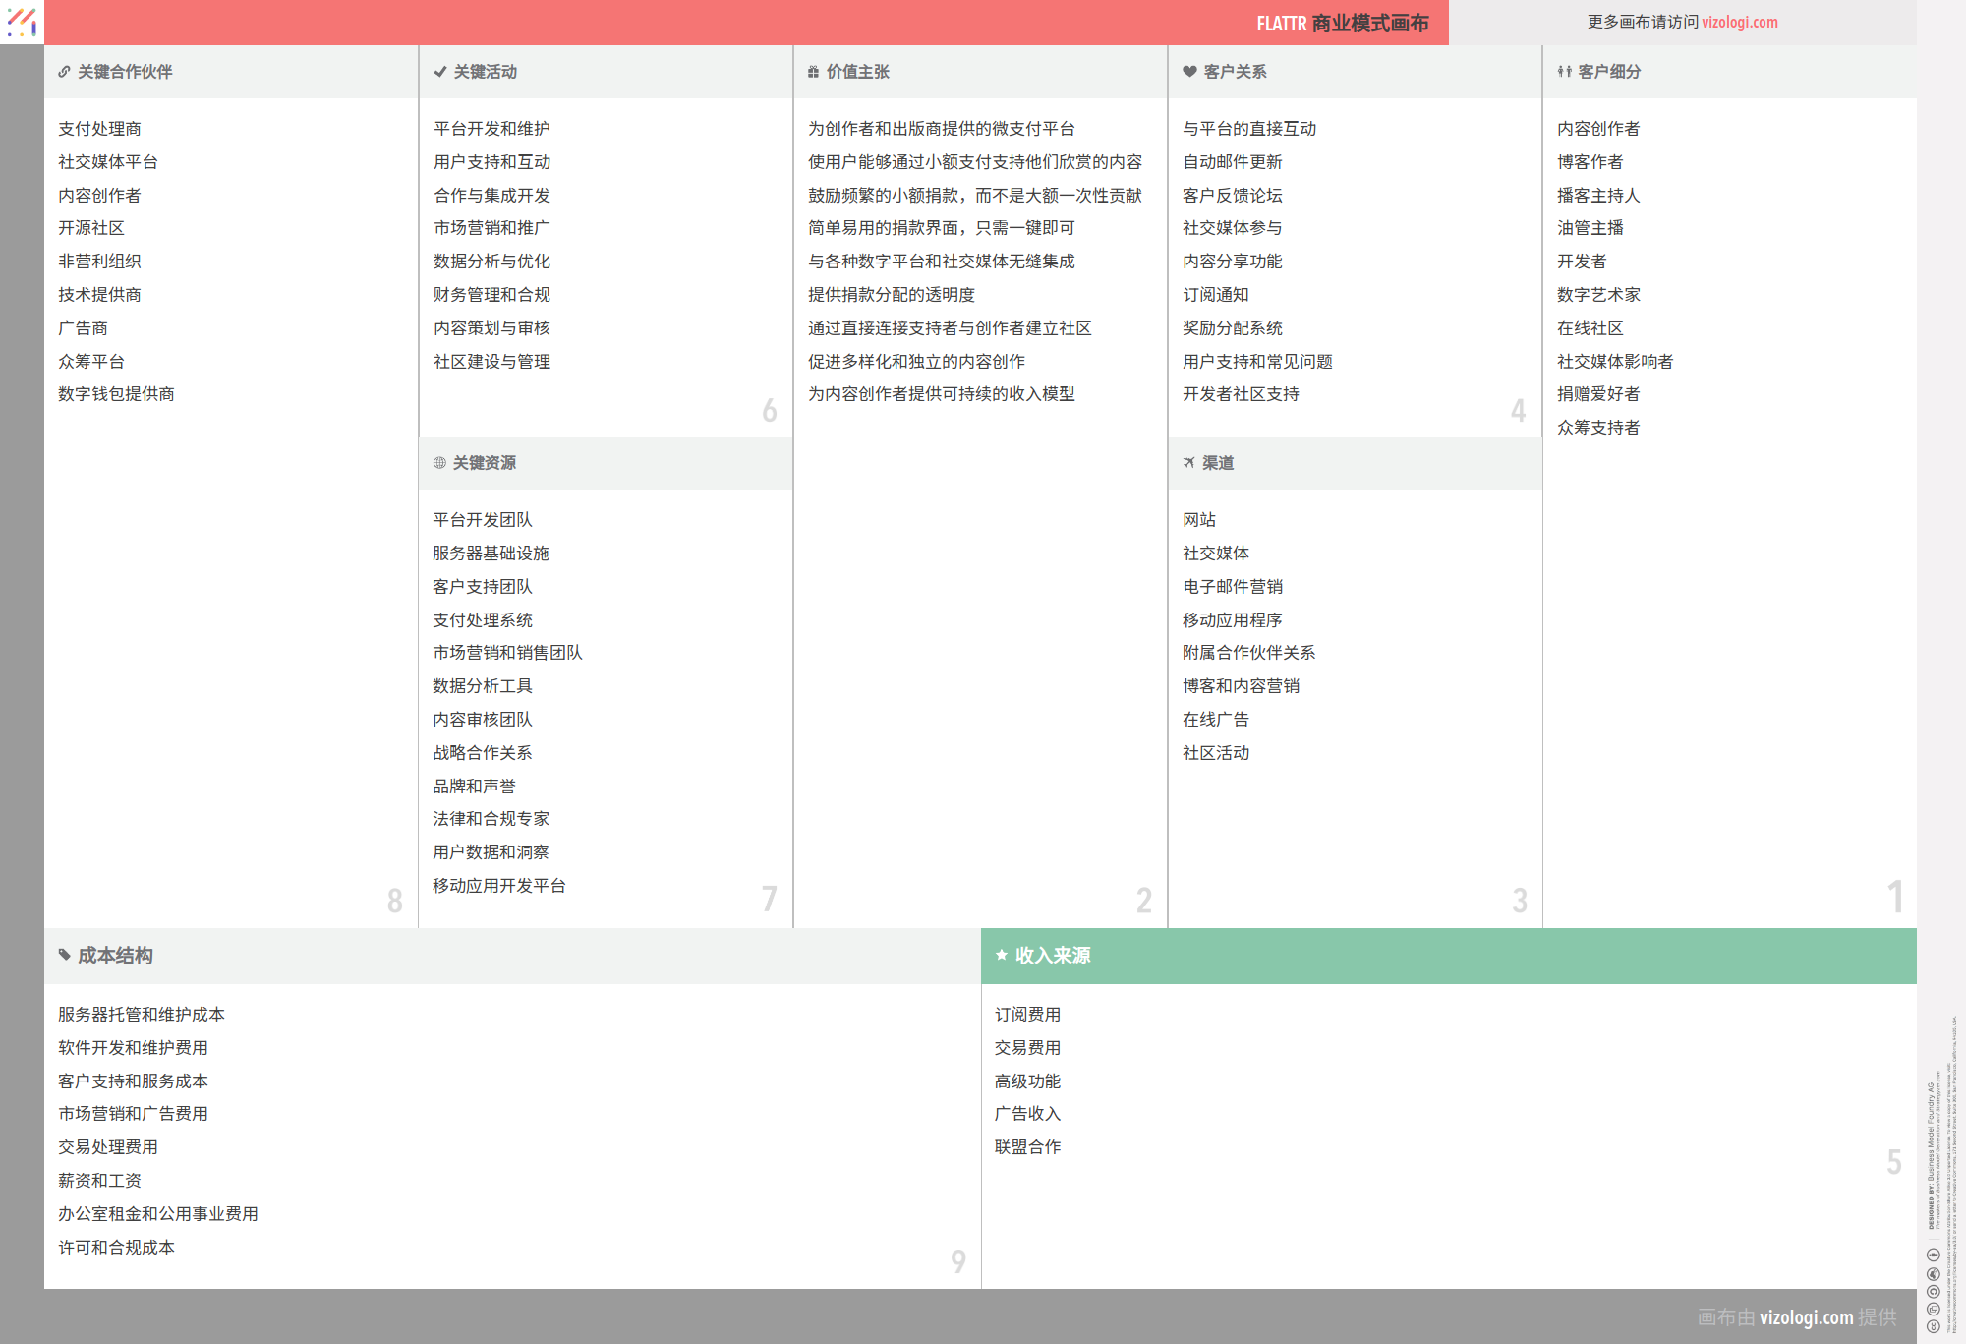Click the people icon beside 客户细分

pos(1564,72)
